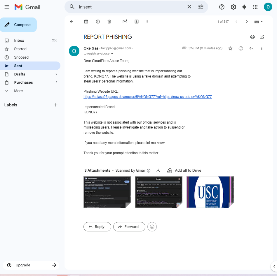The height and width of the screenshot is (276, 277).
Task: Add emoji reaction beside Forward
Action: (x=152, y=227)
